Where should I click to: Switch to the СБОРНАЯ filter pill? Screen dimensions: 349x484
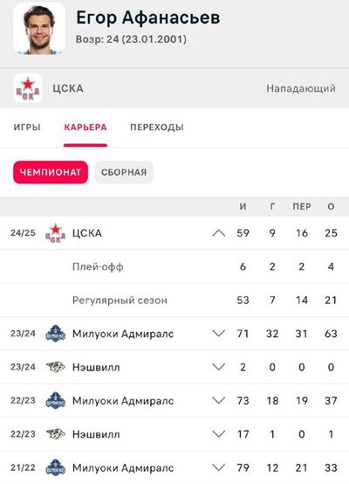pos(124,172)
